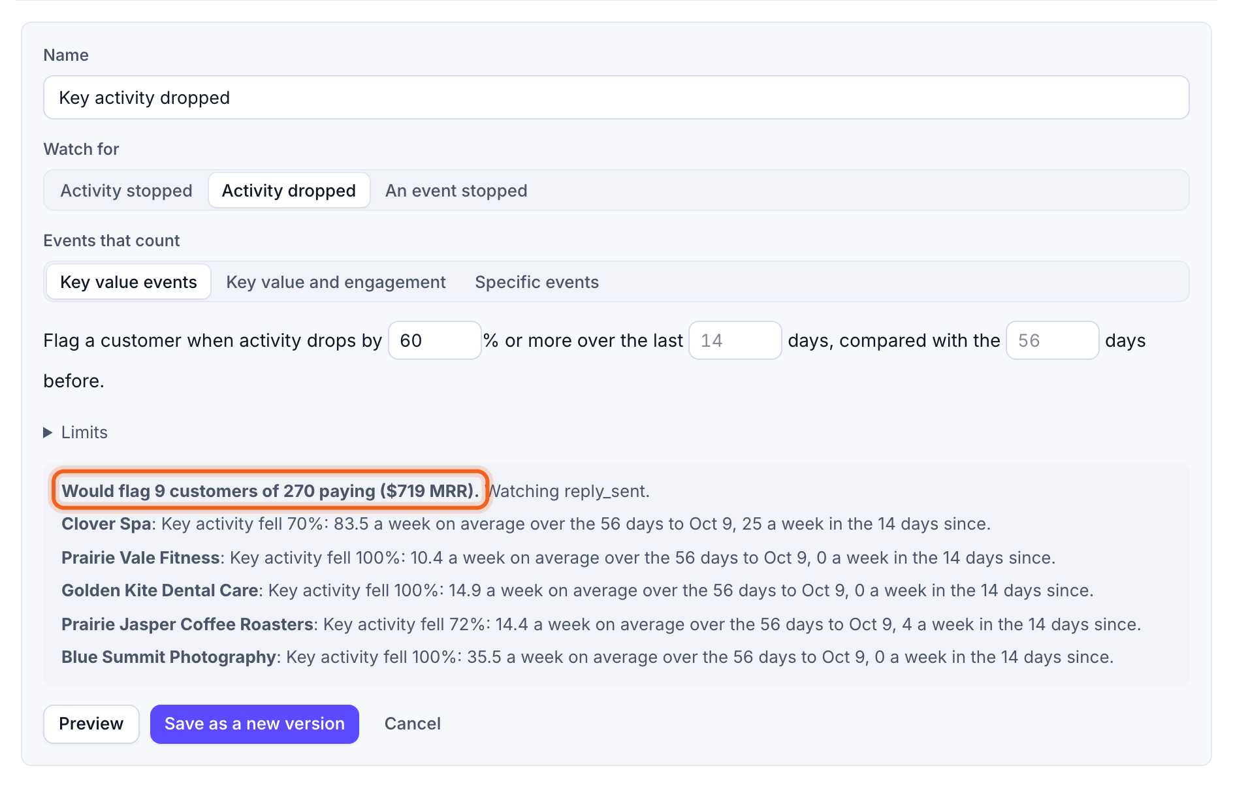
Task: Select the Activity dropped option
Action: click(289, 191)
